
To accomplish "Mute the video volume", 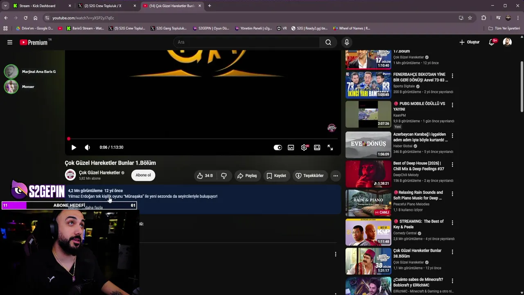I will click(x=87, y=147).
